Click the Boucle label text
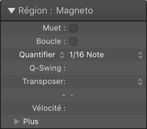This screenshot has height=129, width=147. (51, 41)
